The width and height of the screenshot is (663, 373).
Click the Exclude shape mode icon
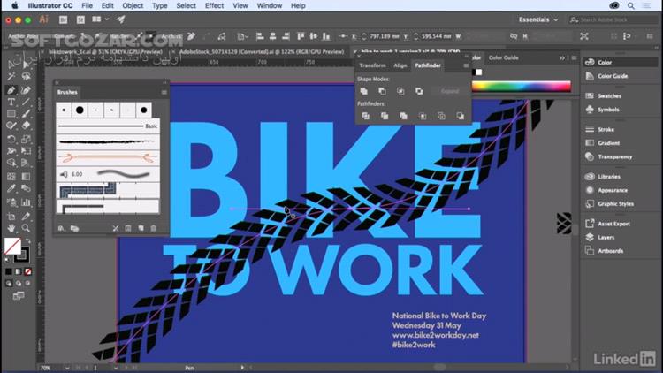419,91
